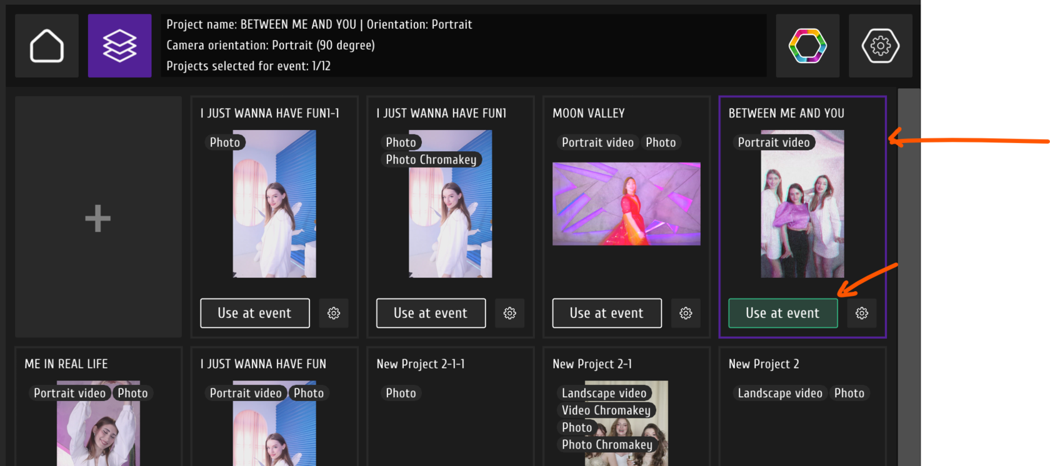Click the New Project 2-1 title
The width and height of the screenshot is (1050, 466).
pos(592,364)
